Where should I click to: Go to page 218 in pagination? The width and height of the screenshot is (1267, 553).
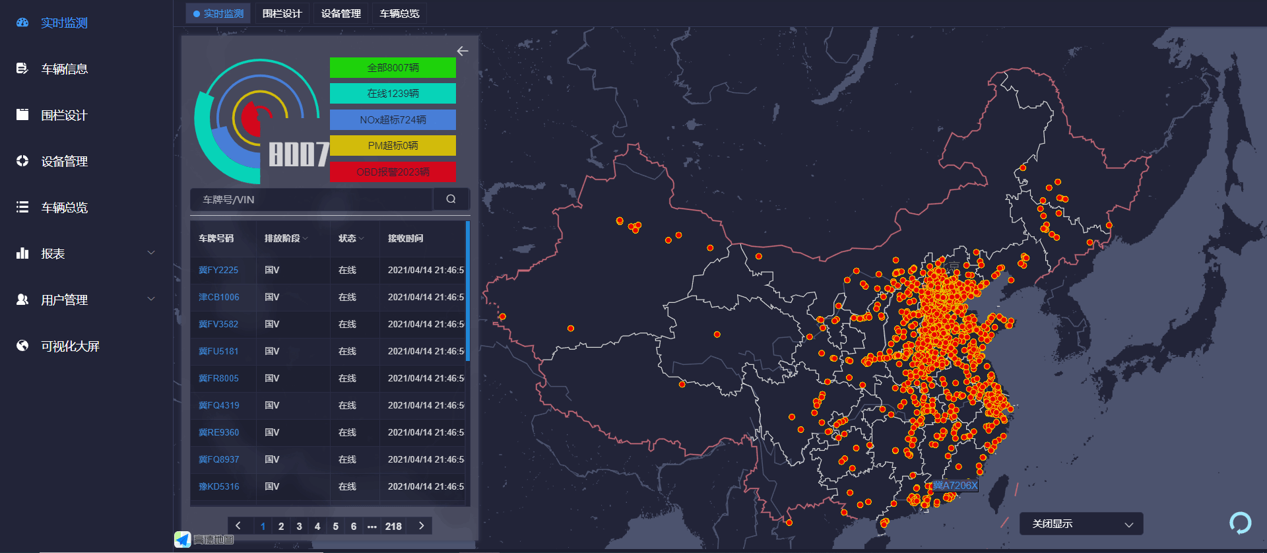(x=393, y=526)
